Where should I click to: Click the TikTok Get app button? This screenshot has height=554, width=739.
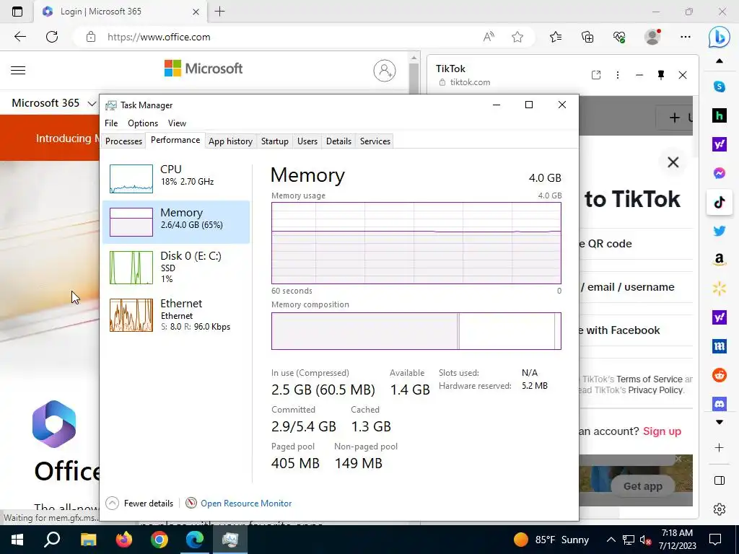pos(643,486)
